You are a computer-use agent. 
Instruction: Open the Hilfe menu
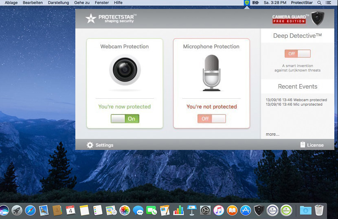118,2
